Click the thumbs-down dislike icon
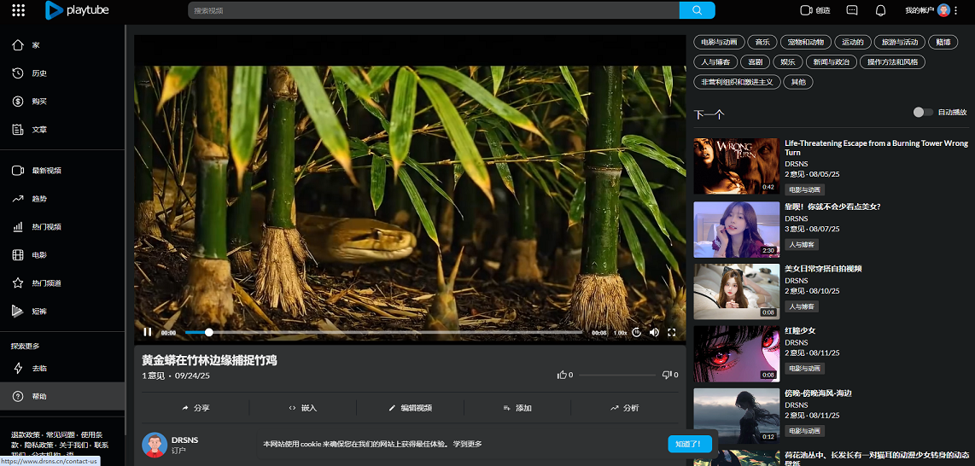Viewport: 975px width, 466px height. click(667, 375)
